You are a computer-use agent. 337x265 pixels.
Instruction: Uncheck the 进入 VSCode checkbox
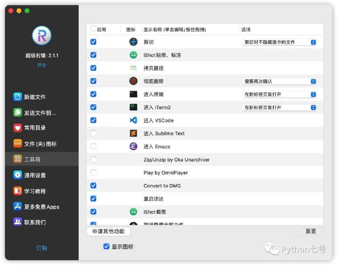[93, 120]
